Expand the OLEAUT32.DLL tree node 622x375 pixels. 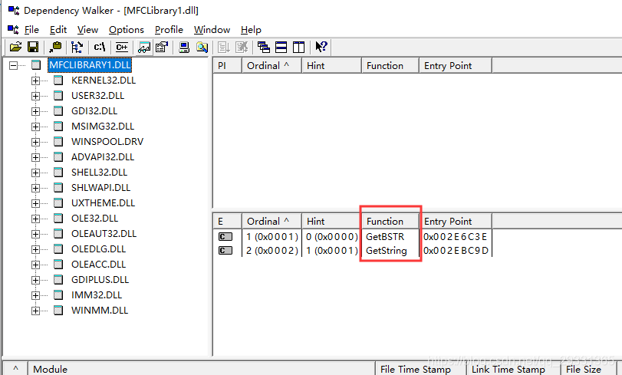36,234
